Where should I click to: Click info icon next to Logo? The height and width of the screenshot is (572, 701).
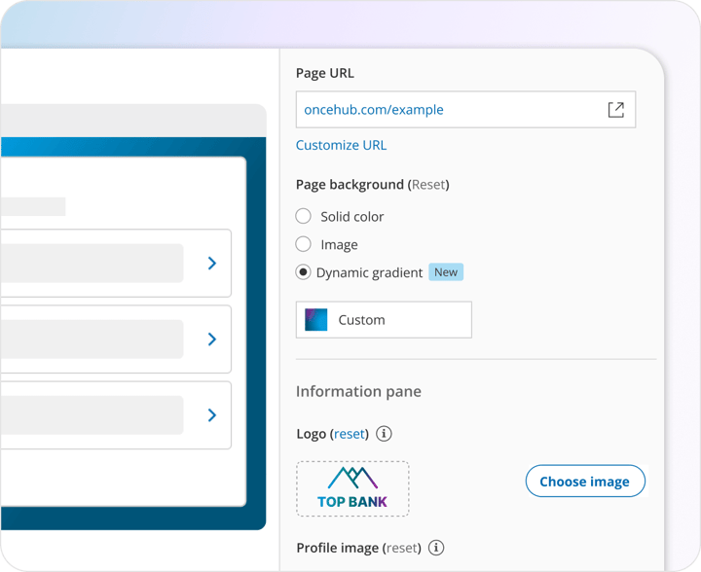tap(384, 434)
